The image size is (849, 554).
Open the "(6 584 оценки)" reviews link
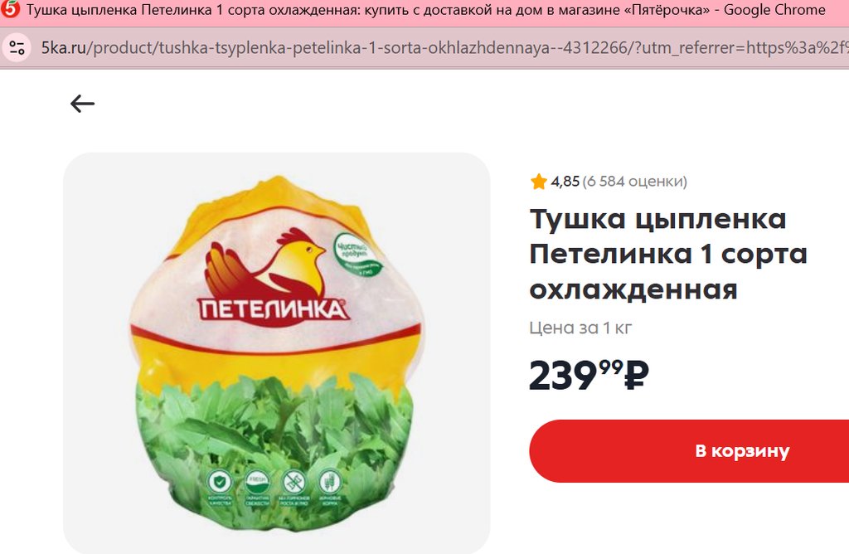[634, 182]
